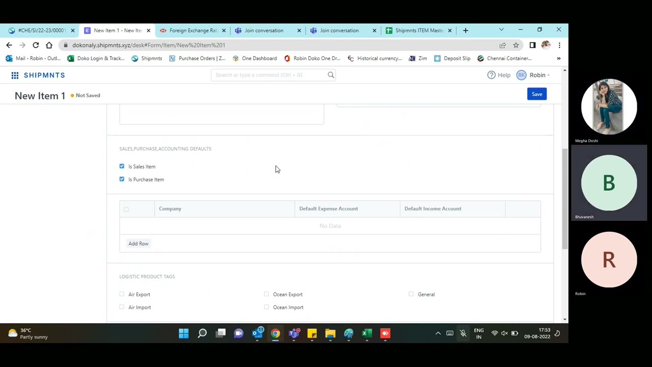Open Windows Start menu
The image size is (652, 367).
pos(184,333)
